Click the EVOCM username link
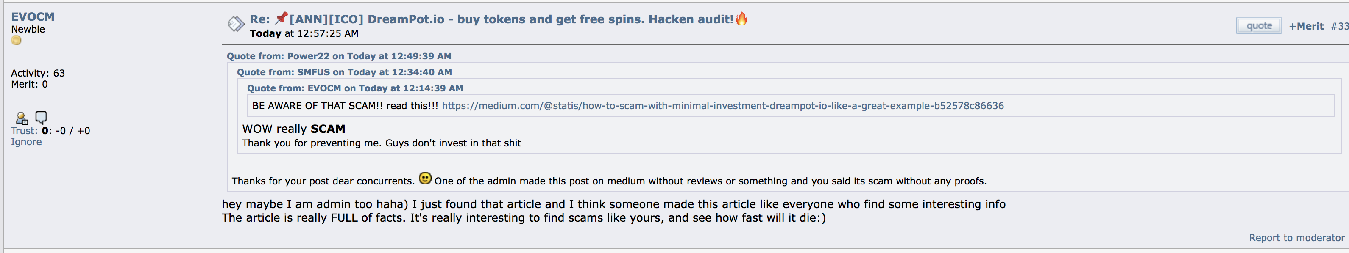The width and height of the screenshot is (1349, 253). tap(33, 17)
